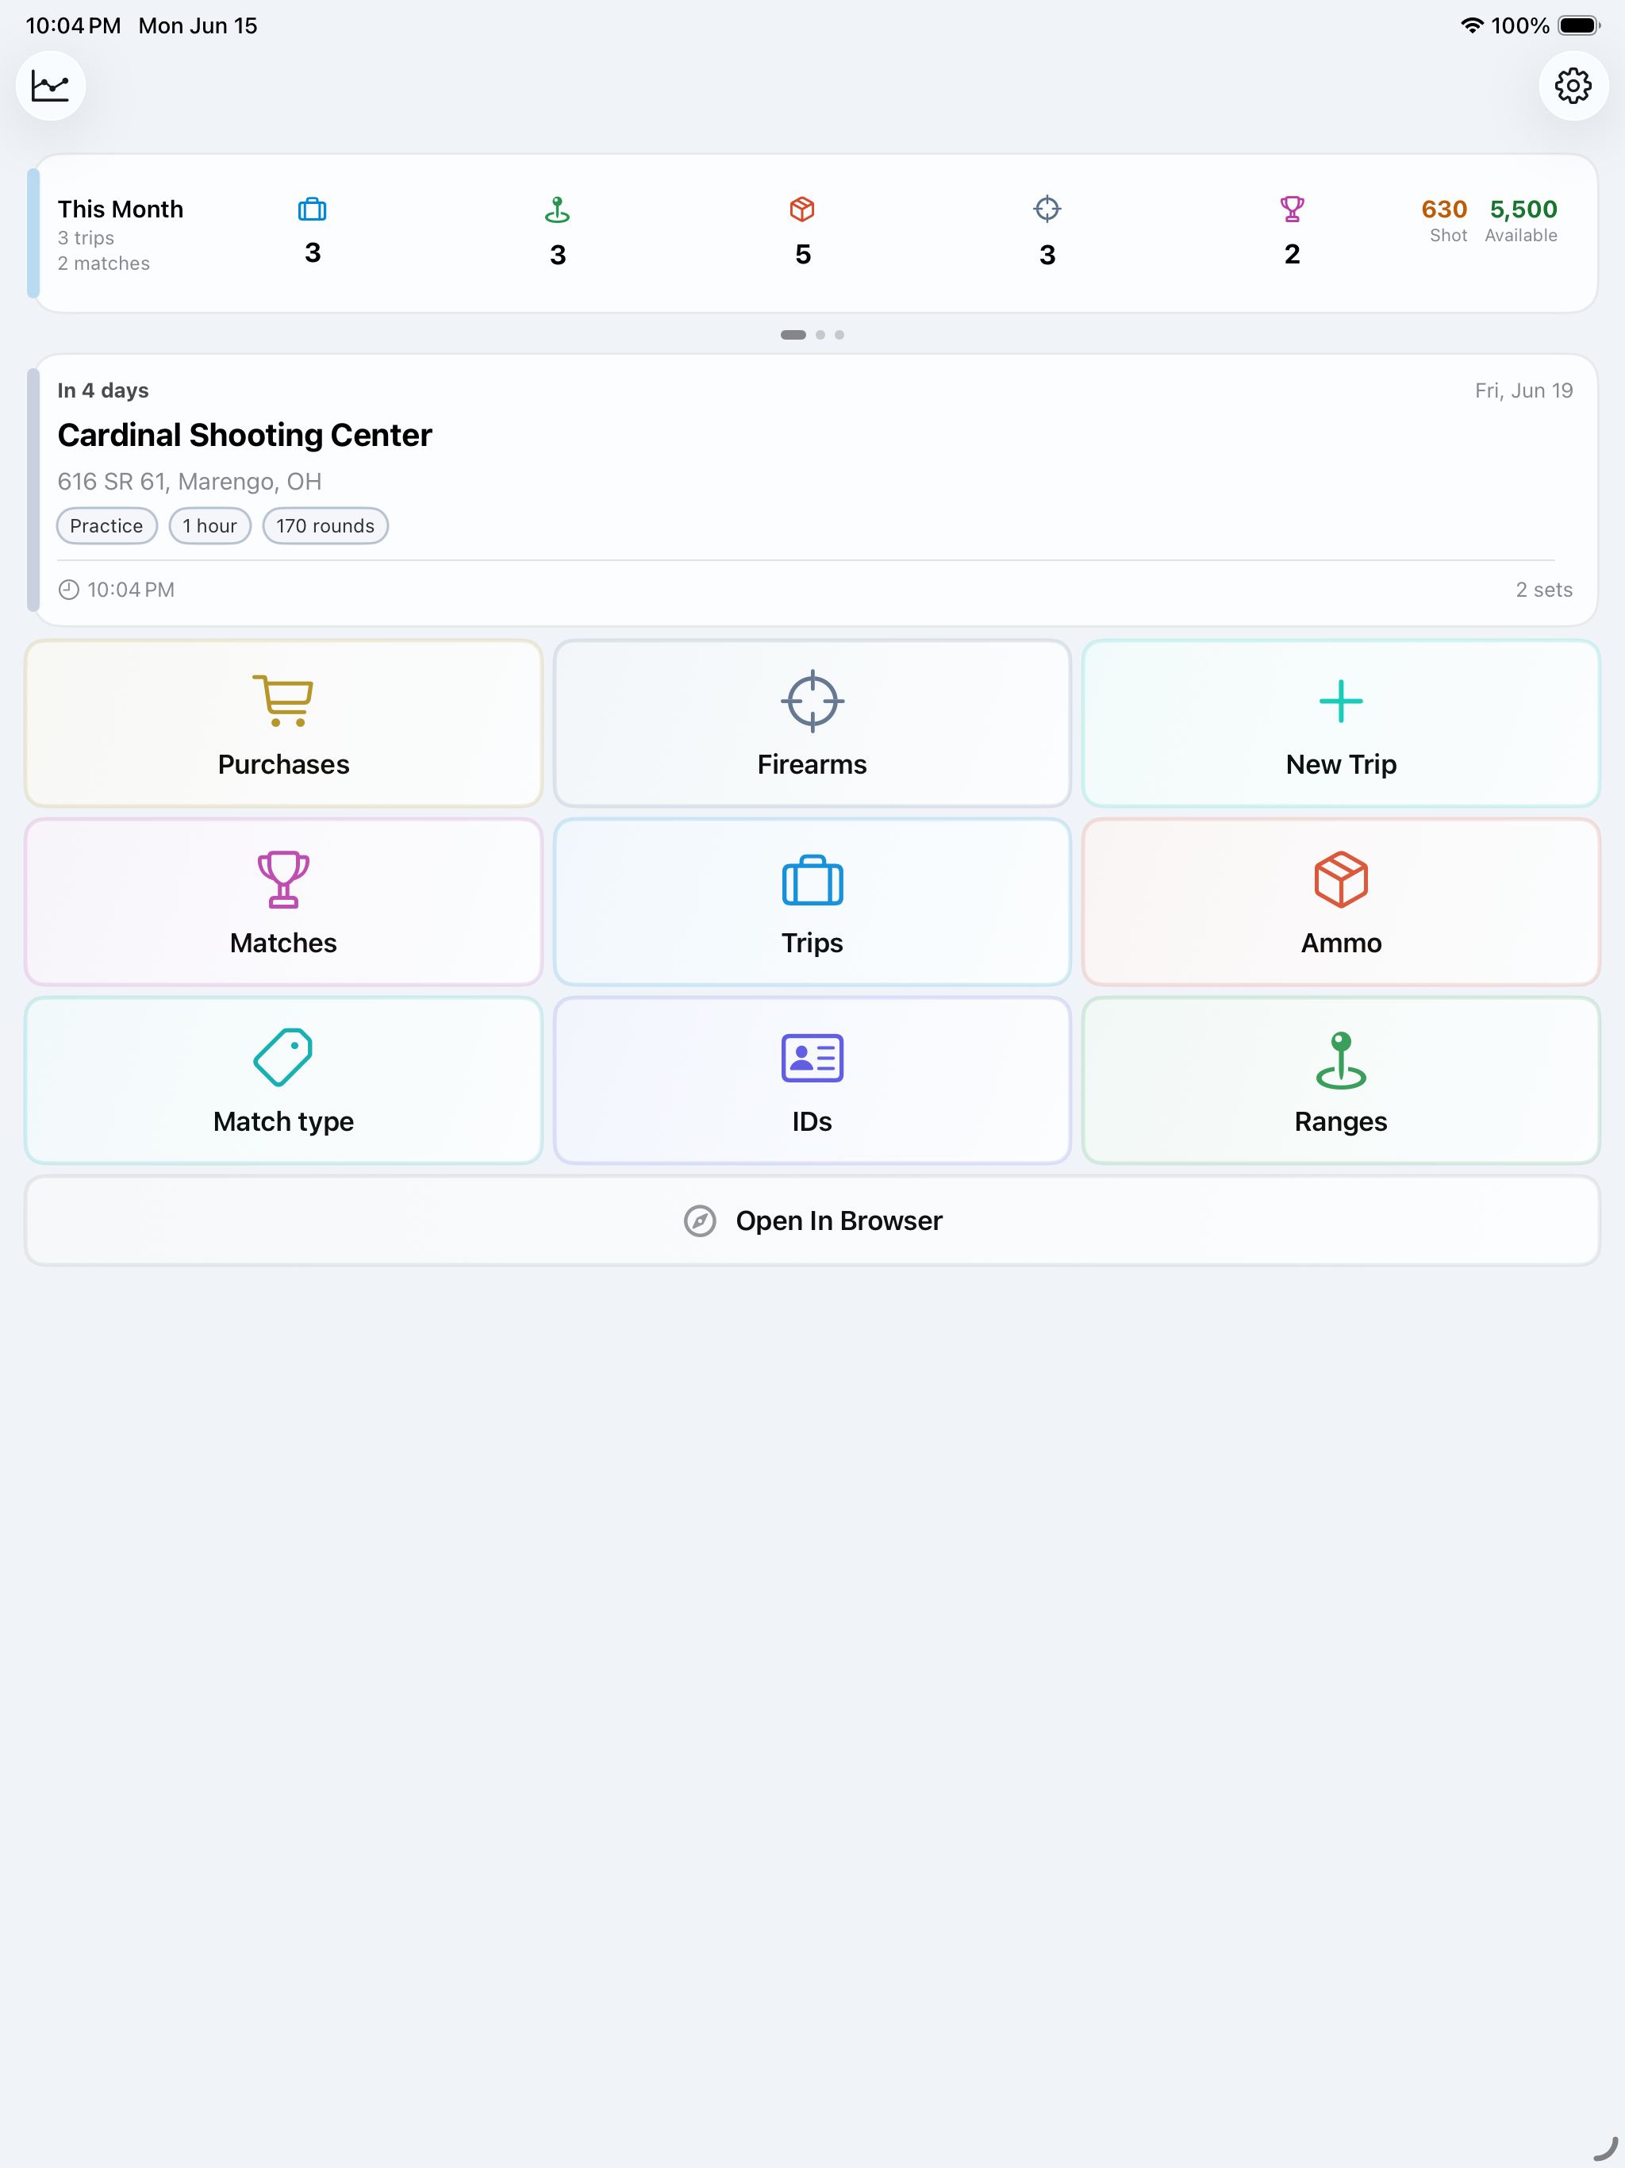This screenshot has height=2168, width=1625.
Task: Go to the second summary page dot
Action: [820, 334]
